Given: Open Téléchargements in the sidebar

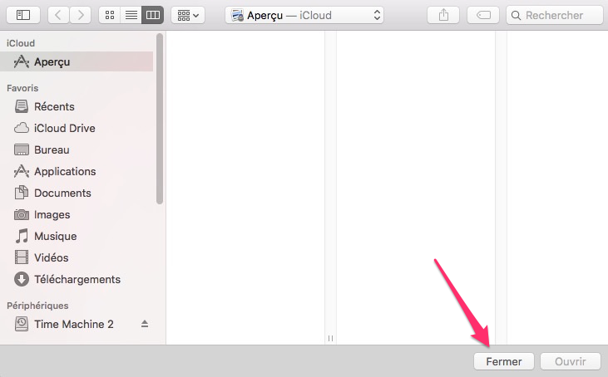Looking at the screenshot, I should click(x=77, y=279).
